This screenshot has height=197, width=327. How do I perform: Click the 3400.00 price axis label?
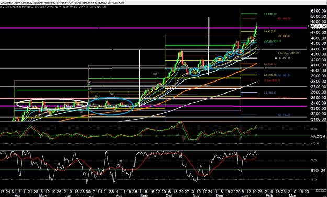pos(318,103)
